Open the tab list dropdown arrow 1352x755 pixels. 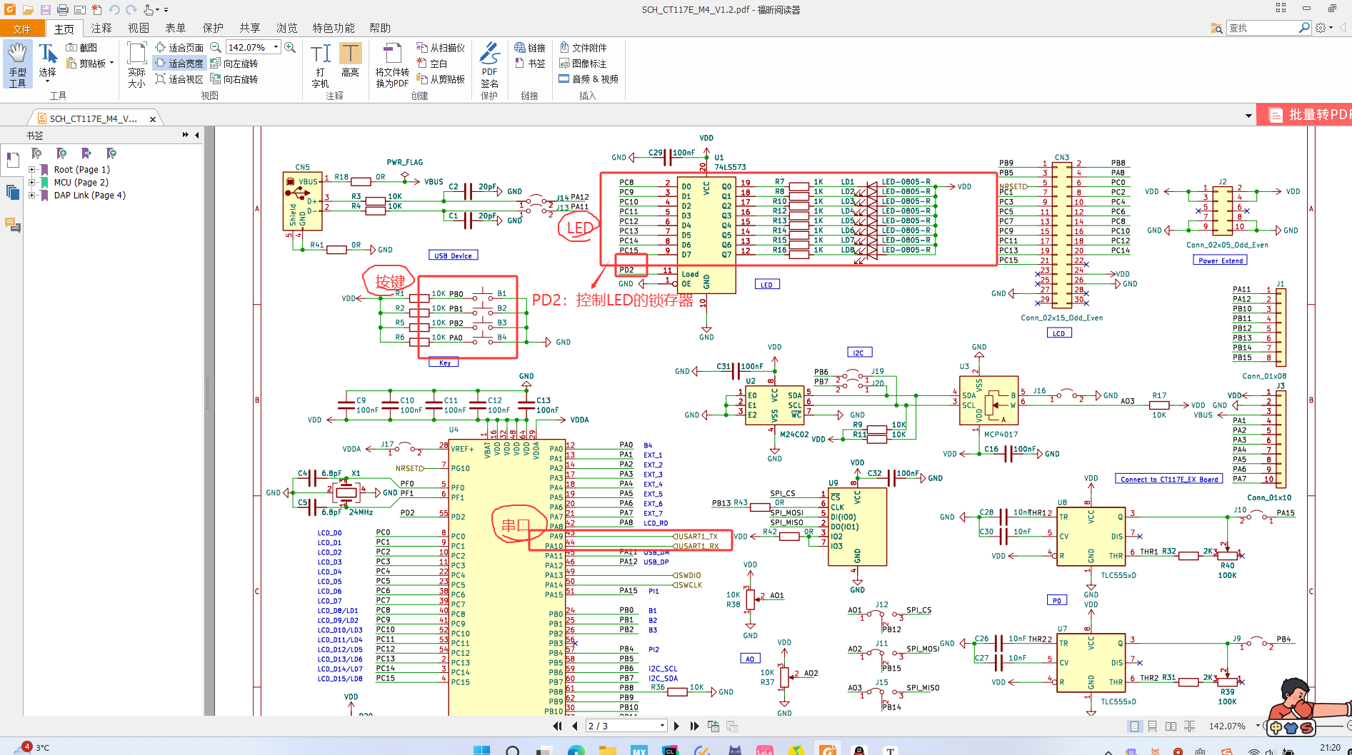[1248, 116]
